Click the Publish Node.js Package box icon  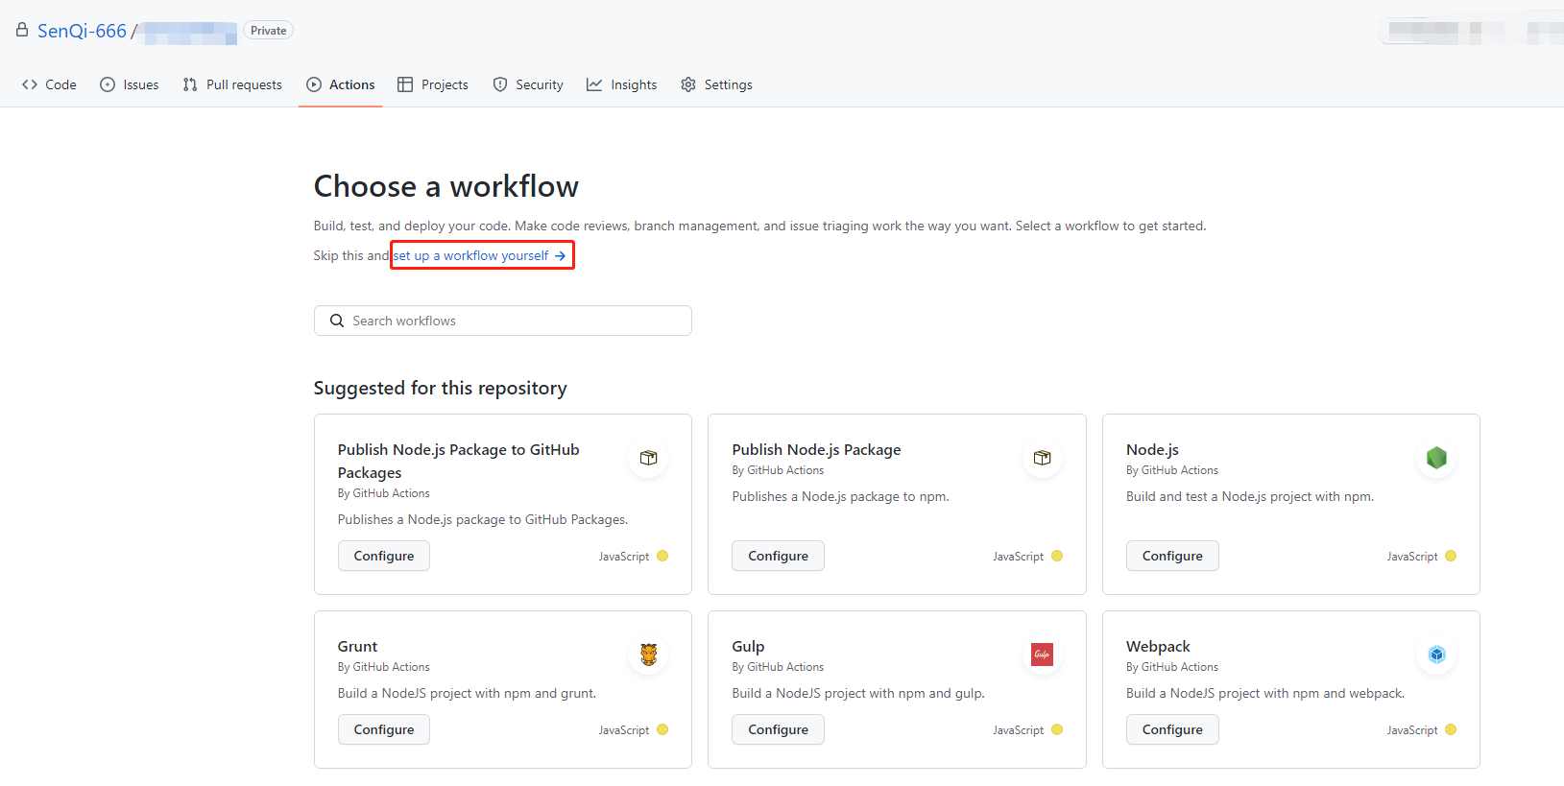pyautogui.click(x=1042, y=458)
